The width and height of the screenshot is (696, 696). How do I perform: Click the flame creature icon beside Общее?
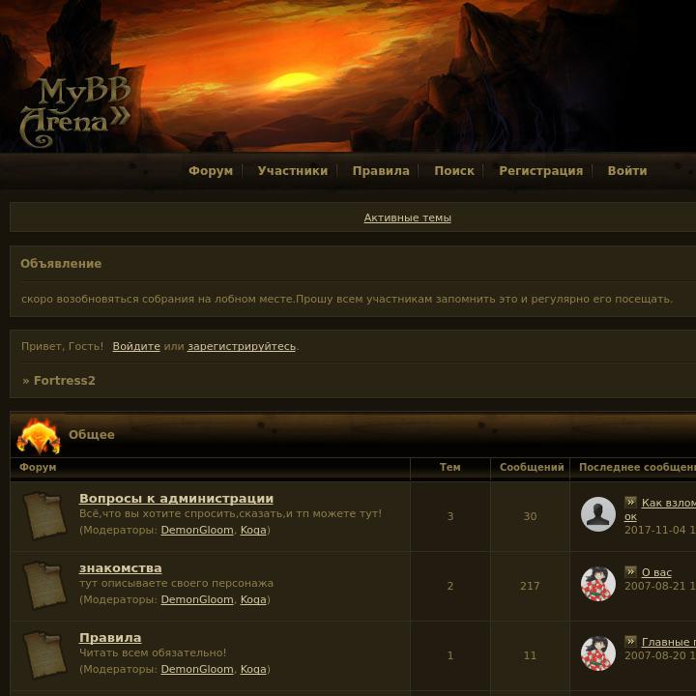click(39, 436)
